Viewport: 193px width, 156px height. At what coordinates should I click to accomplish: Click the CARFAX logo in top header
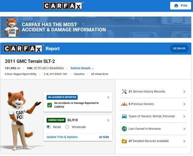pyautogui.click(x=63, y=6)
